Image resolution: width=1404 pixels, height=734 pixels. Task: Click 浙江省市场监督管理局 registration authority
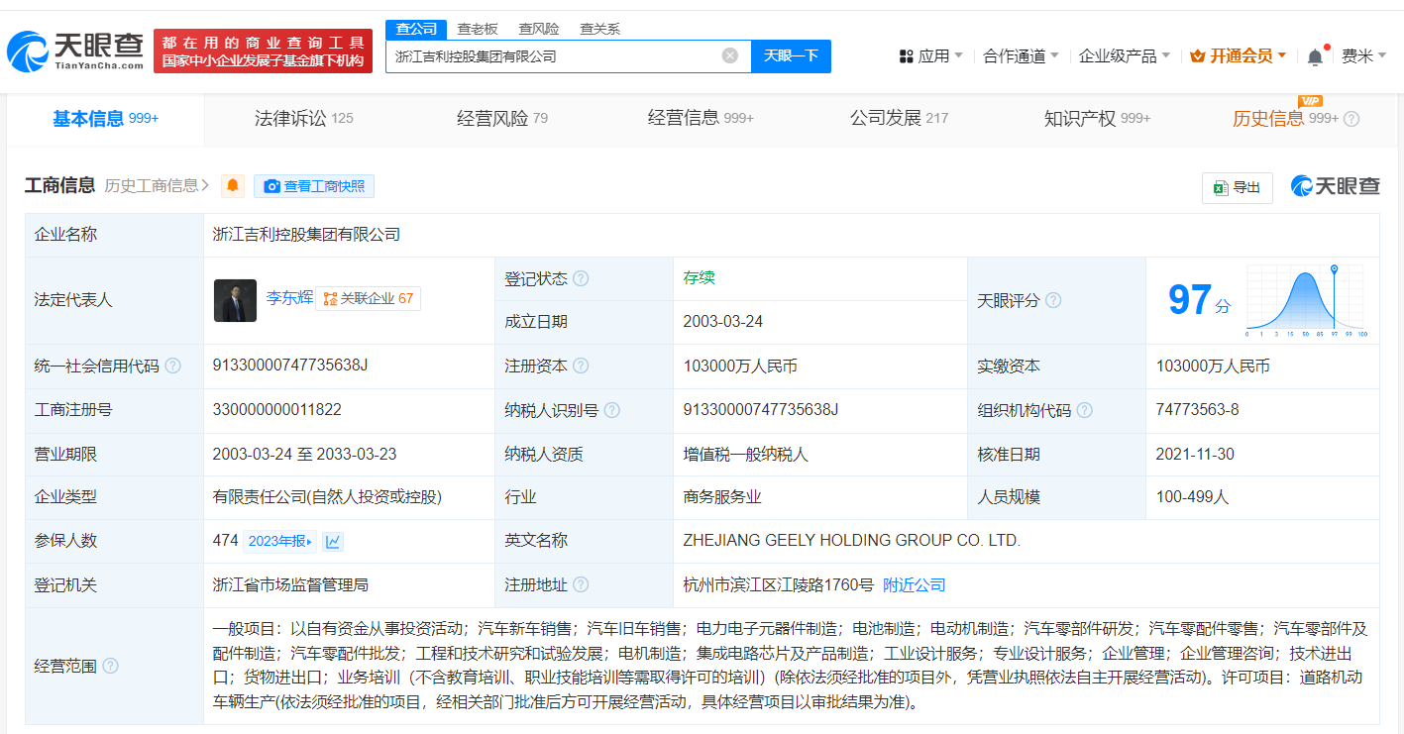coord(290,585)
